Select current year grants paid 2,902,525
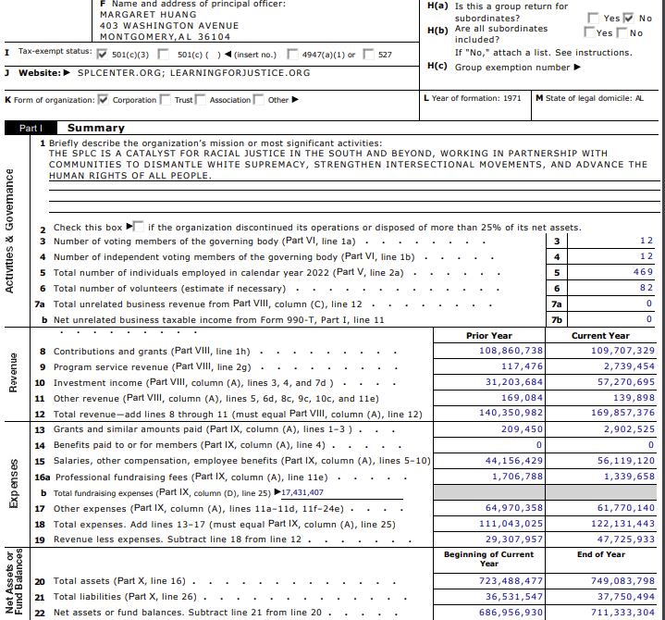 [x=629, y=429]
